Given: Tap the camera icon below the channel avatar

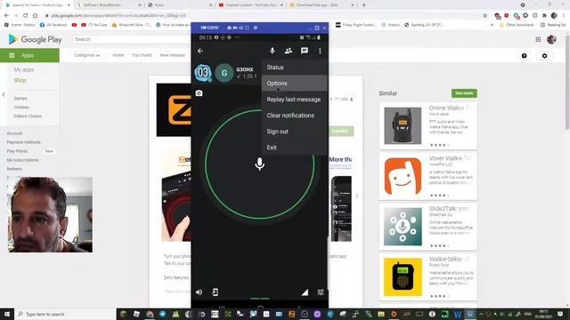Looking at the screenshot, I should pos(199,93).
